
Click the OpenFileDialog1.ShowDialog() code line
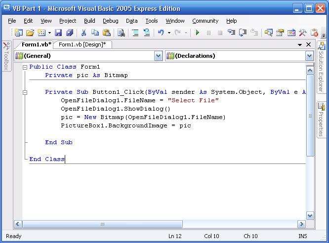tap(116, 109)
